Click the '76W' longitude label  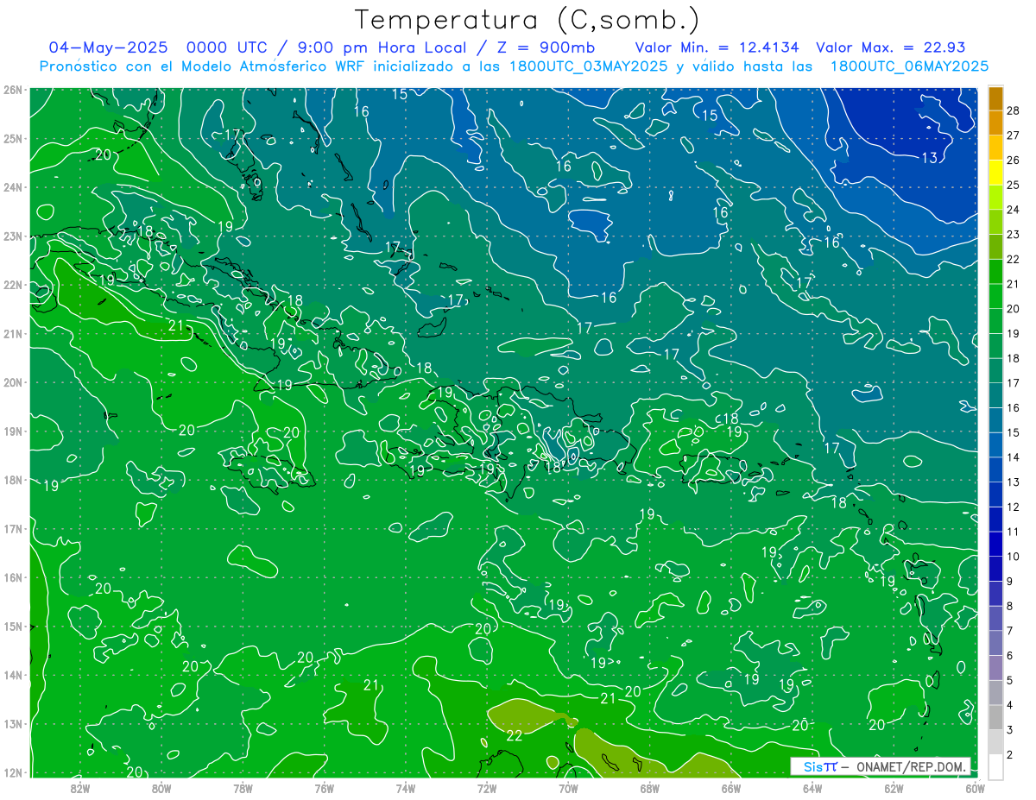pyautogui.click(x=325, y=787)
